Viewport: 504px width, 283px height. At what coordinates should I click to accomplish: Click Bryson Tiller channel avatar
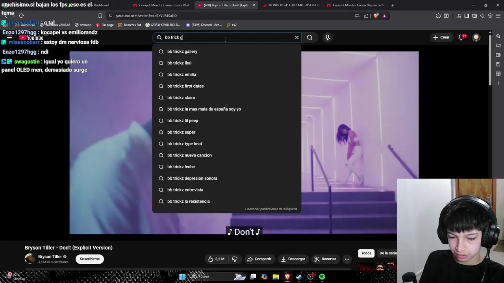point(30,259)
